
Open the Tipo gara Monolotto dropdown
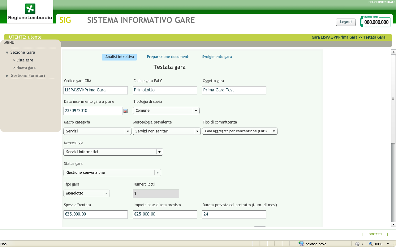(87, 193)
